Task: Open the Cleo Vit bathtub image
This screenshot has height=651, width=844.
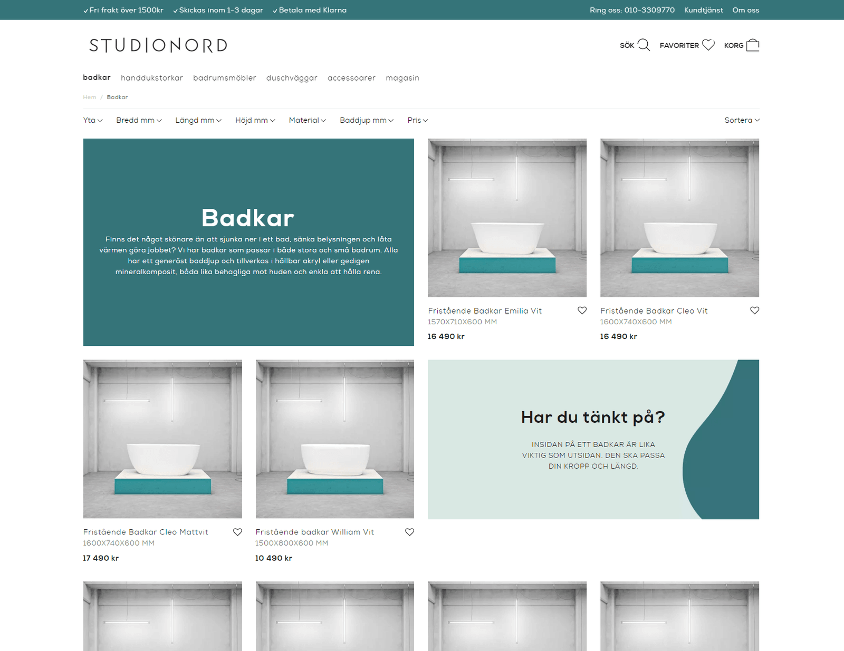Action: pyautogui.click(x=679, y=218)
